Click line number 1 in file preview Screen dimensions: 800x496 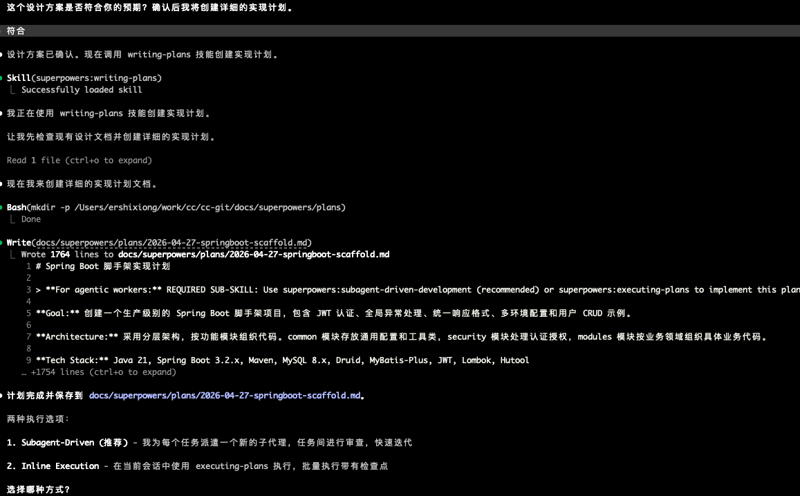tap(28, 266)
